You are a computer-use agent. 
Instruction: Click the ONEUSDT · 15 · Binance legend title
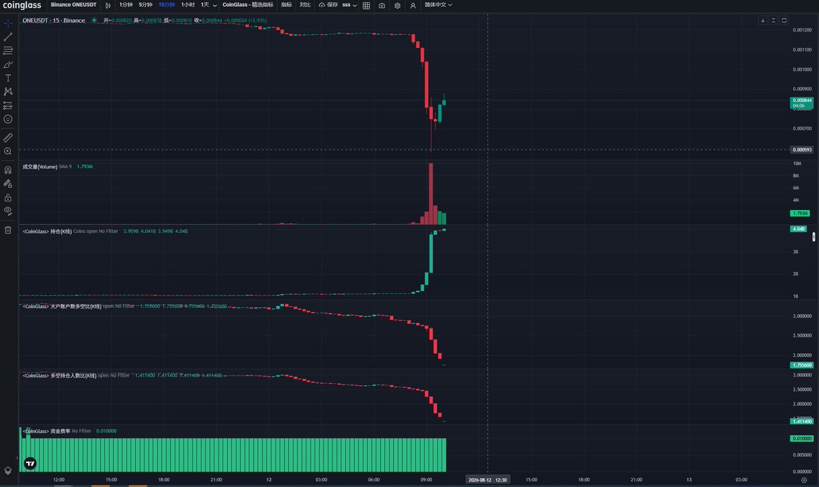pos(54,20)
